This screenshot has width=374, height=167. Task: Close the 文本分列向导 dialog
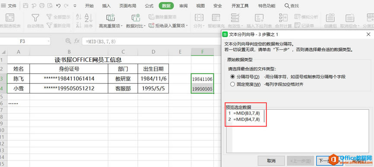pos(368,34)
